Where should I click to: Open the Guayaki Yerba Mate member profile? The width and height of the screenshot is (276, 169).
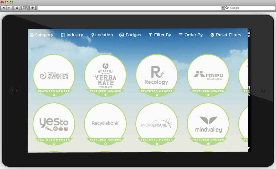105,74
